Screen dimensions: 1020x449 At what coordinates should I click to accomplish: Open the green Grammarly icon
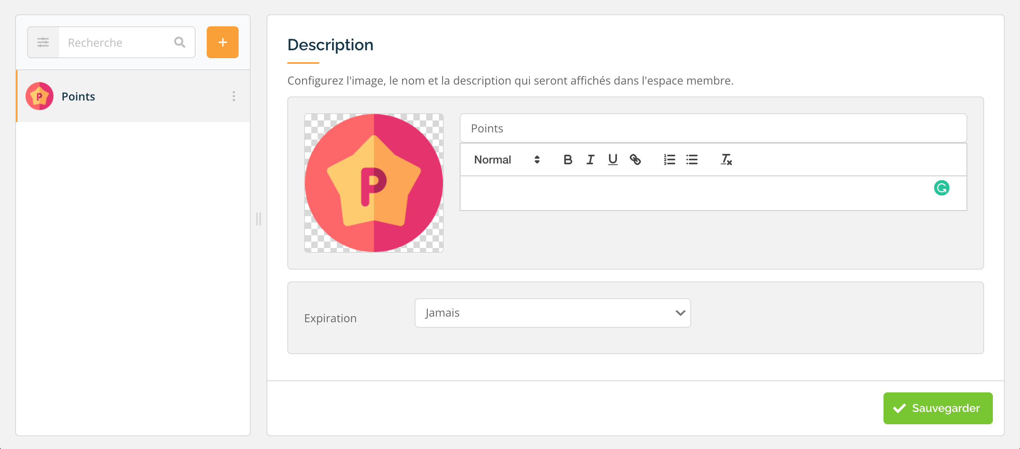[x=941, y=188]
